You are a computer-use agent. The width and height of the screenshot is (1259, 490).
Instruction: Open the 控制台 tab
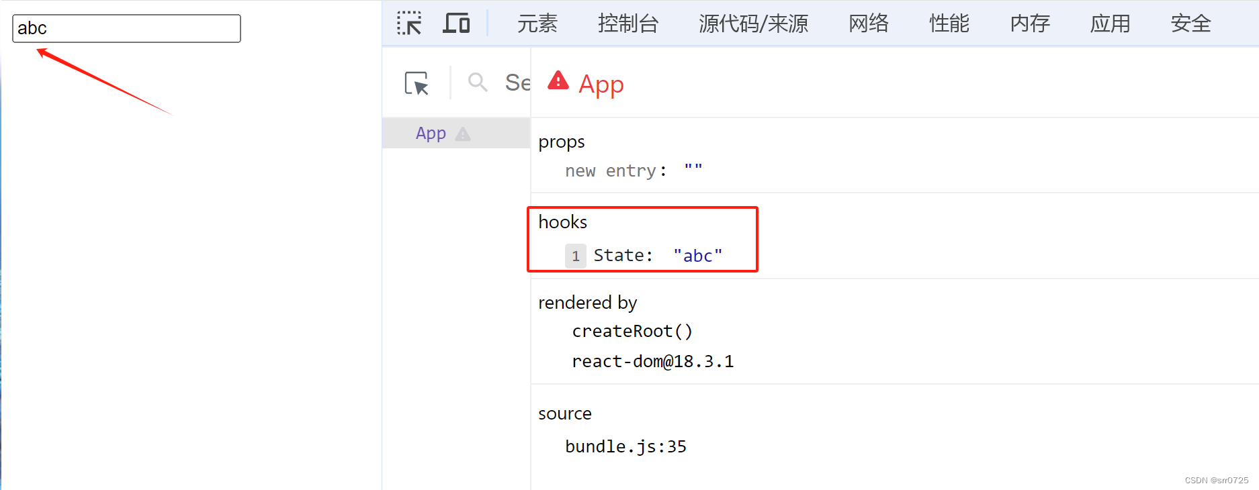point(628,23)
